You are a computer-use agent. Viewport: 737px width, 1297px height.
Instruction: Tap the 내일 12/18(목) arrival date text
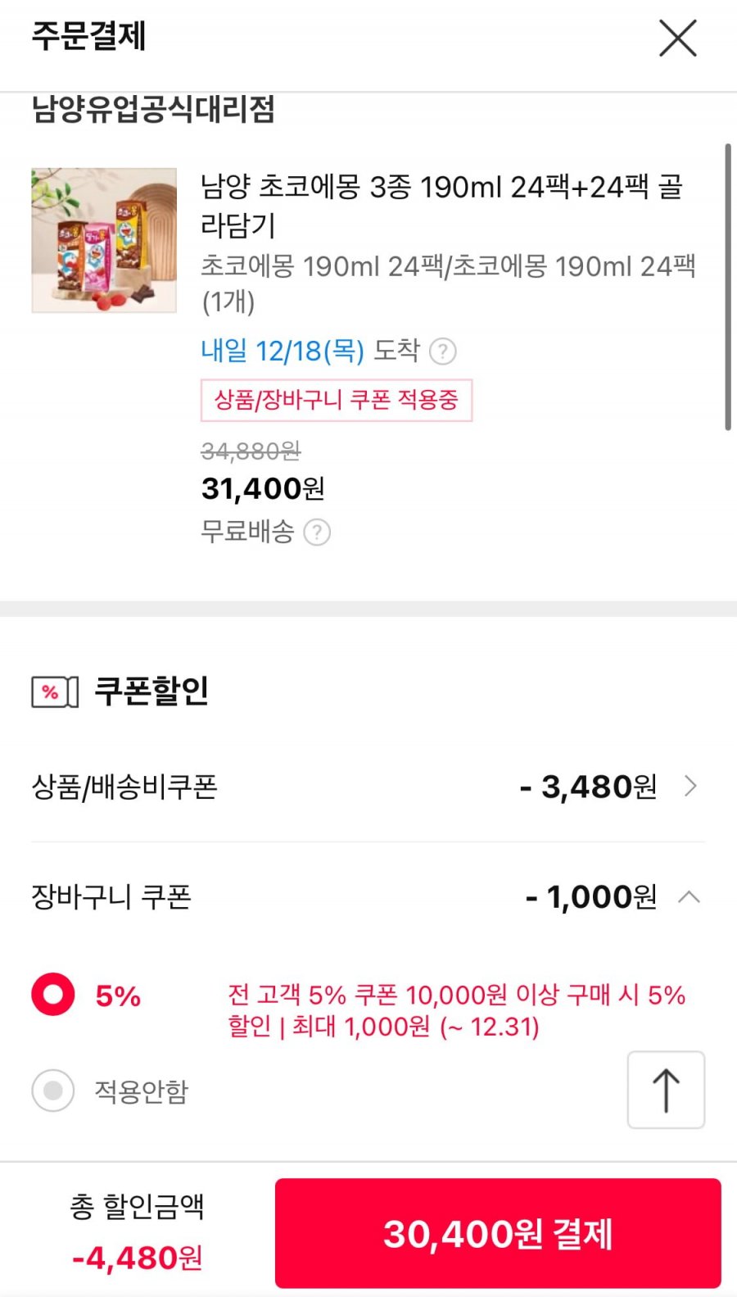click(283, 351)
